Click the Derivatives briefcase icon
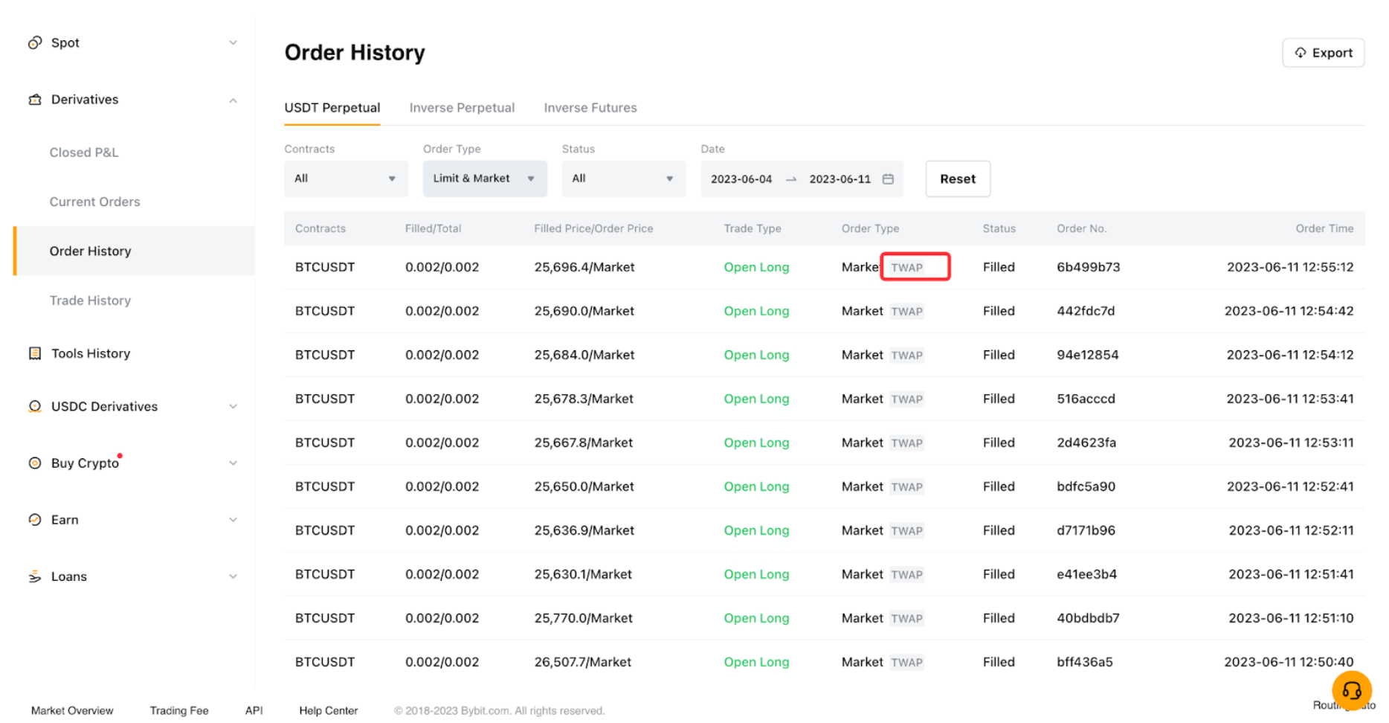Viewport: 1389px width, 723px height. (35, 100)
